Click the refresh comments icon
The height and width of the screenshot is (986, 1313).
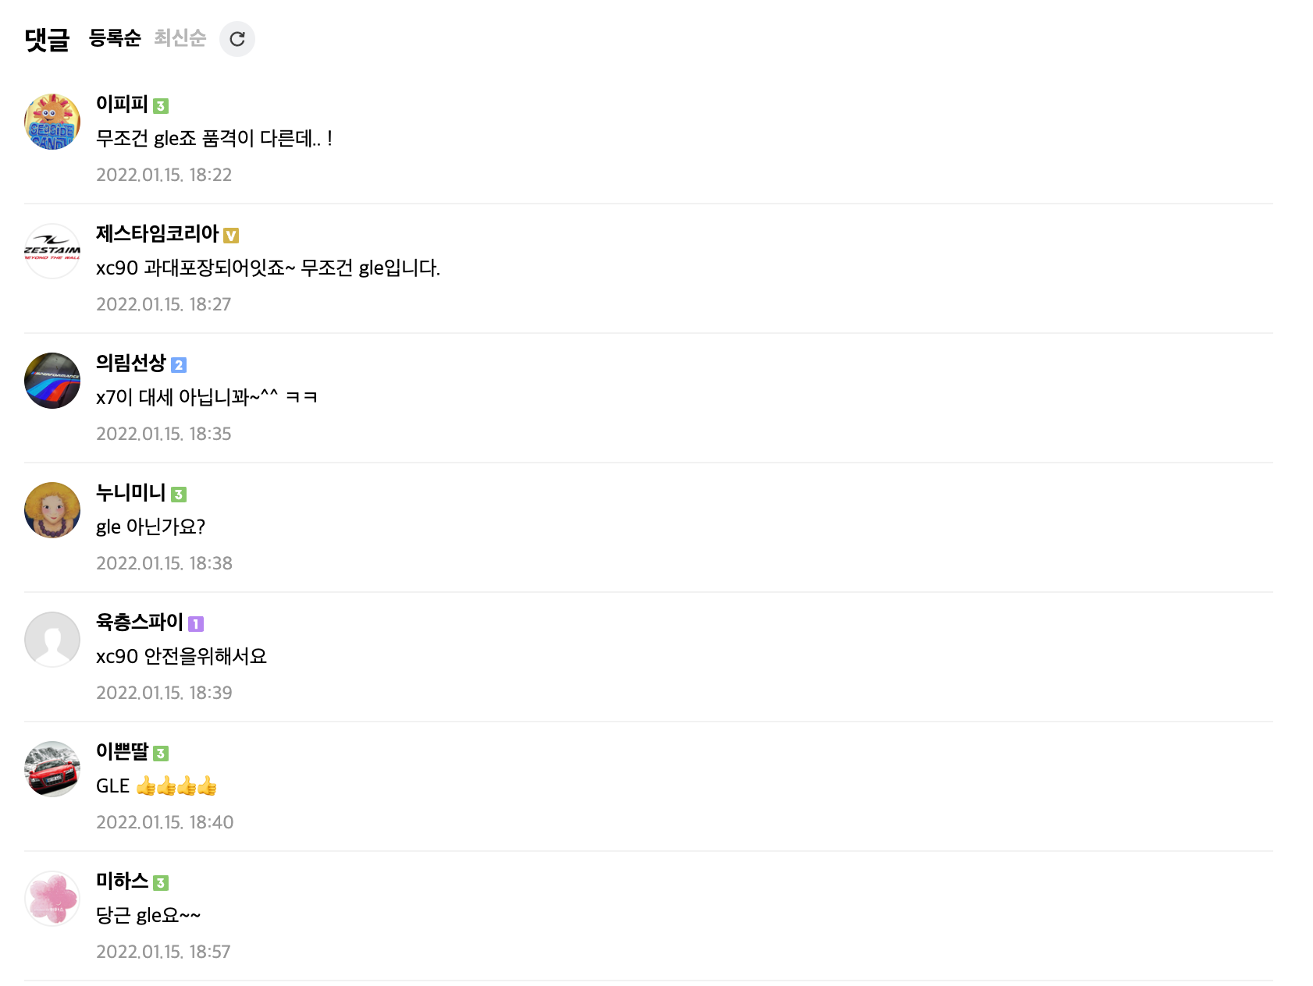(237, 39)
